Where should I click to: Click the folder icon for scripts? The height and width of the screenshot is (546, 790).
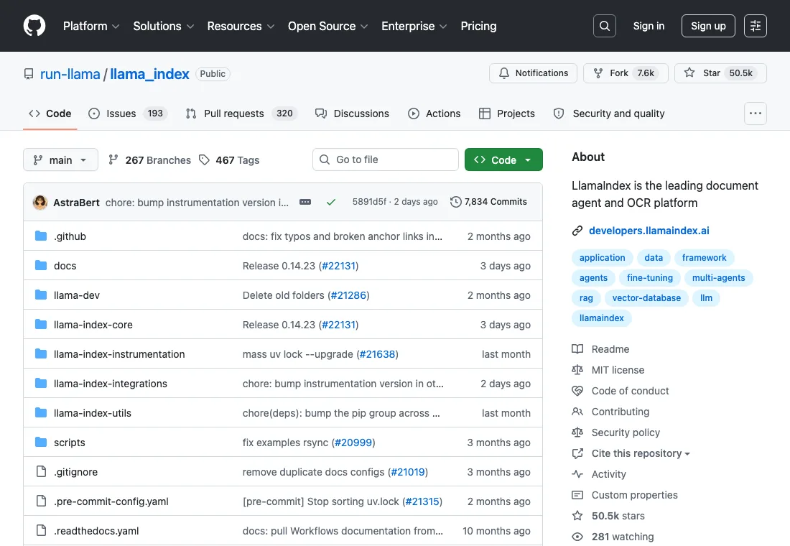click(41, 442)
